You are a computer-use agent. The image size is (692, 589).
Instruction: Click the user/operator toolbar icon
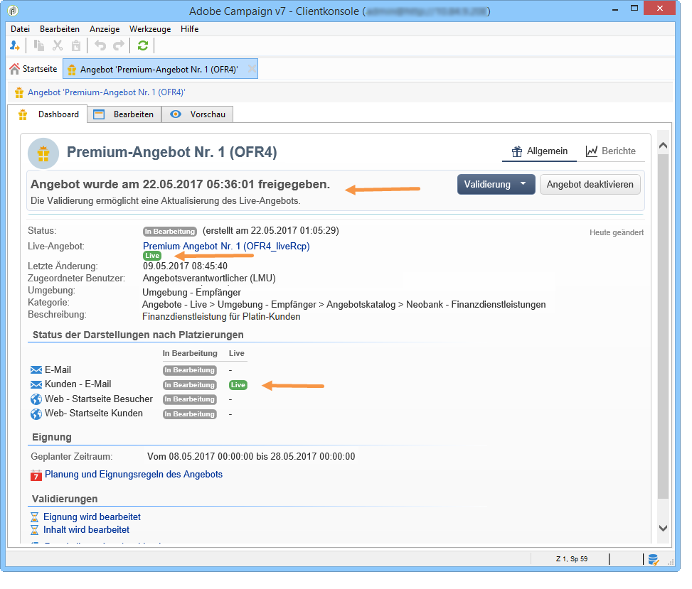14,45
